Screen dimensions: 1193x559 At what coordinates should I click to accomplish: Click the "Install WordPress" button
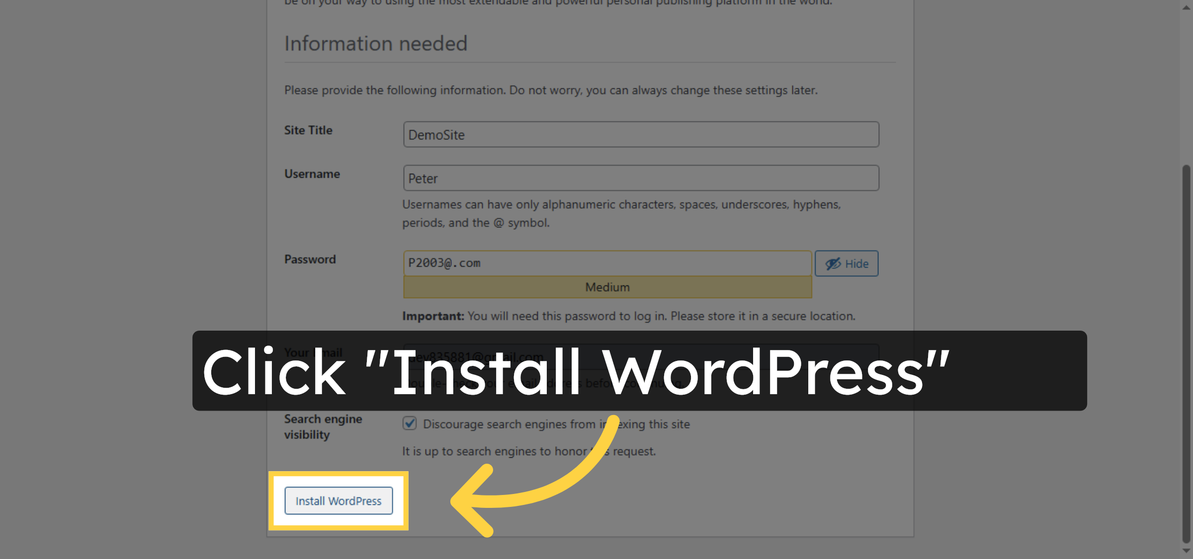(x=339, y=501)
